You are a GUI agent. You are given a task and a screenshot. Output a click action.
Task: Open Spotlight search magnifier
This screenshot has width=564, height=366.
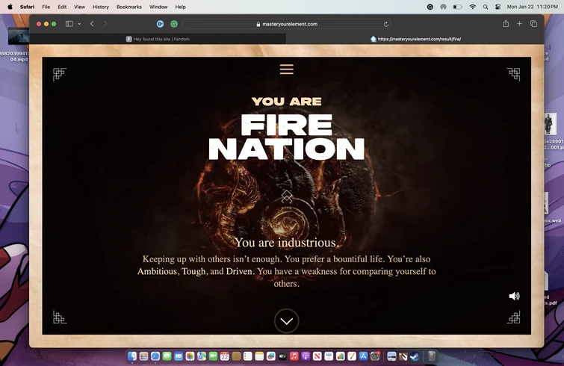[x=486, y=7]
